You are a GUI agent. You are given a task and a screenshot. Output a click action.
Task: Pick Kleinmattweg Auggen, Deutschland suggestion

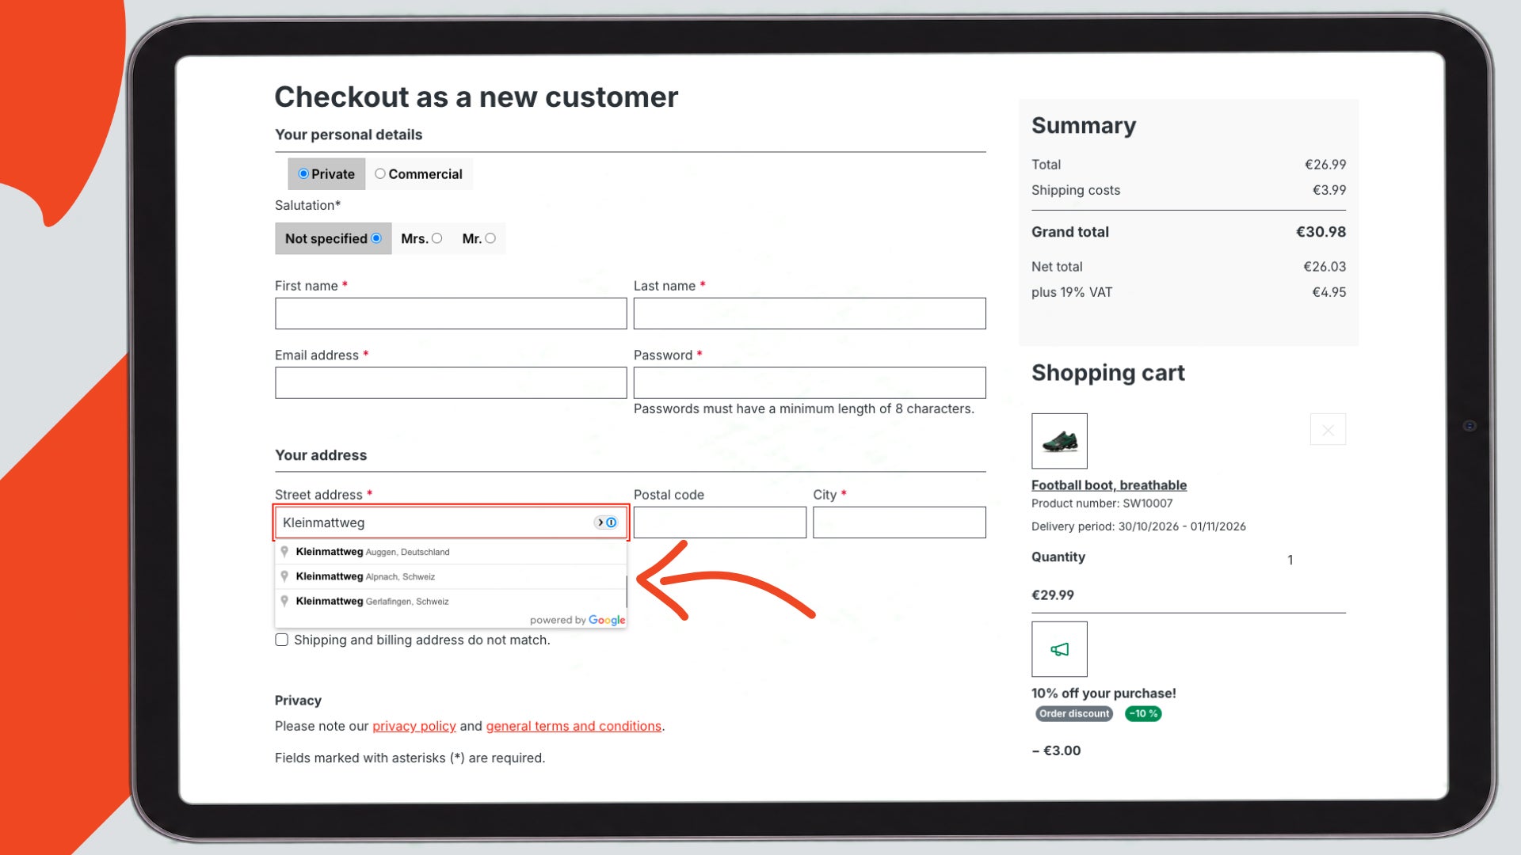(x=451, y=552)
